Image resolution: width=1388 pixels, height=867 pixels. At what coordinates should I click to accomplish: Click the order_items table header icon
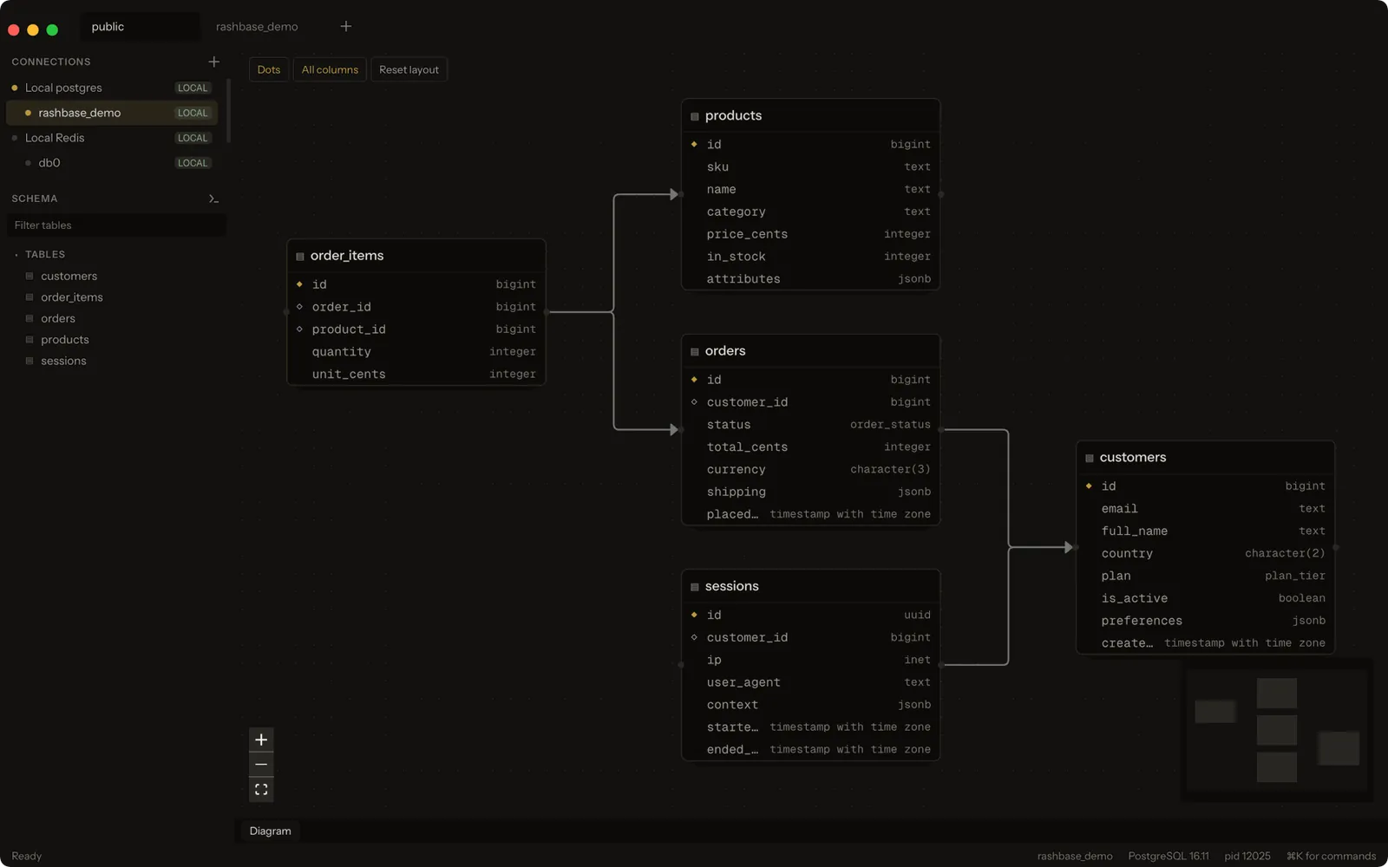(x=300, y=256)
